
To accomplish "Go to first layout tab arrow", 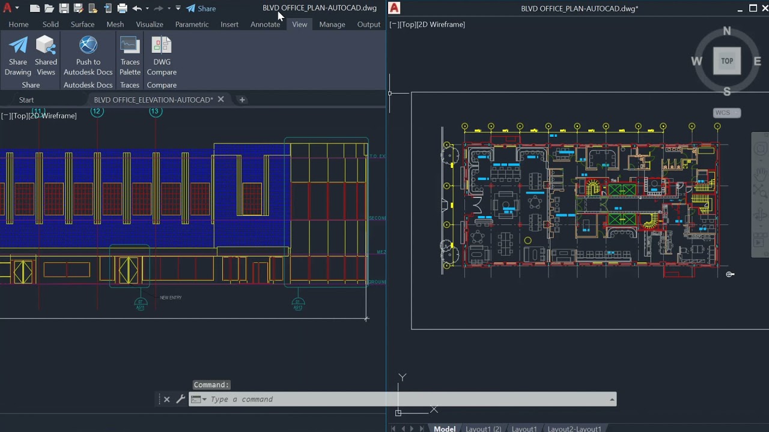I will point(394,428).
